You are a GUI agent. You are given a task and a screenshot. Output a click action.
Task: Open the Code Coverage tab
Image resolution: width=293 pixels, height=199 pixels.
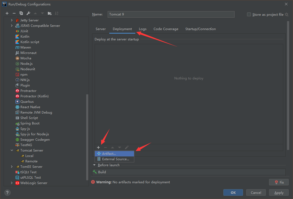tap(166, 29)
